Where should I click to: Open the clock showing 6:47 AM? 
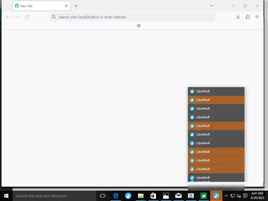pyautogui.click(x=258, y=196)
